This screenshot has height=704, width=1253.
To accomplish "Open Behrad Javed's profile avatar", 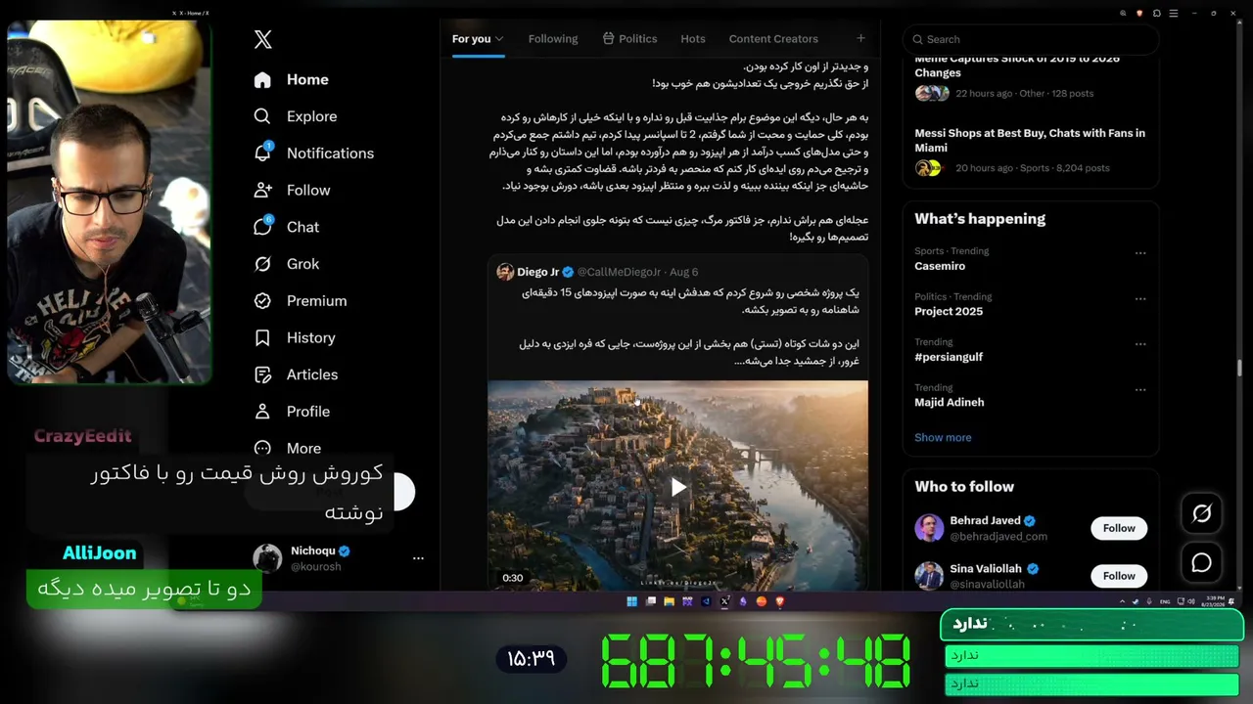I will click(x=929, y=528).
